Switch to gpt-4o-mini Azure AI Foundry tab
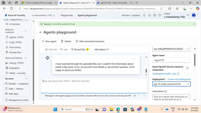 (x=114, y=3)
